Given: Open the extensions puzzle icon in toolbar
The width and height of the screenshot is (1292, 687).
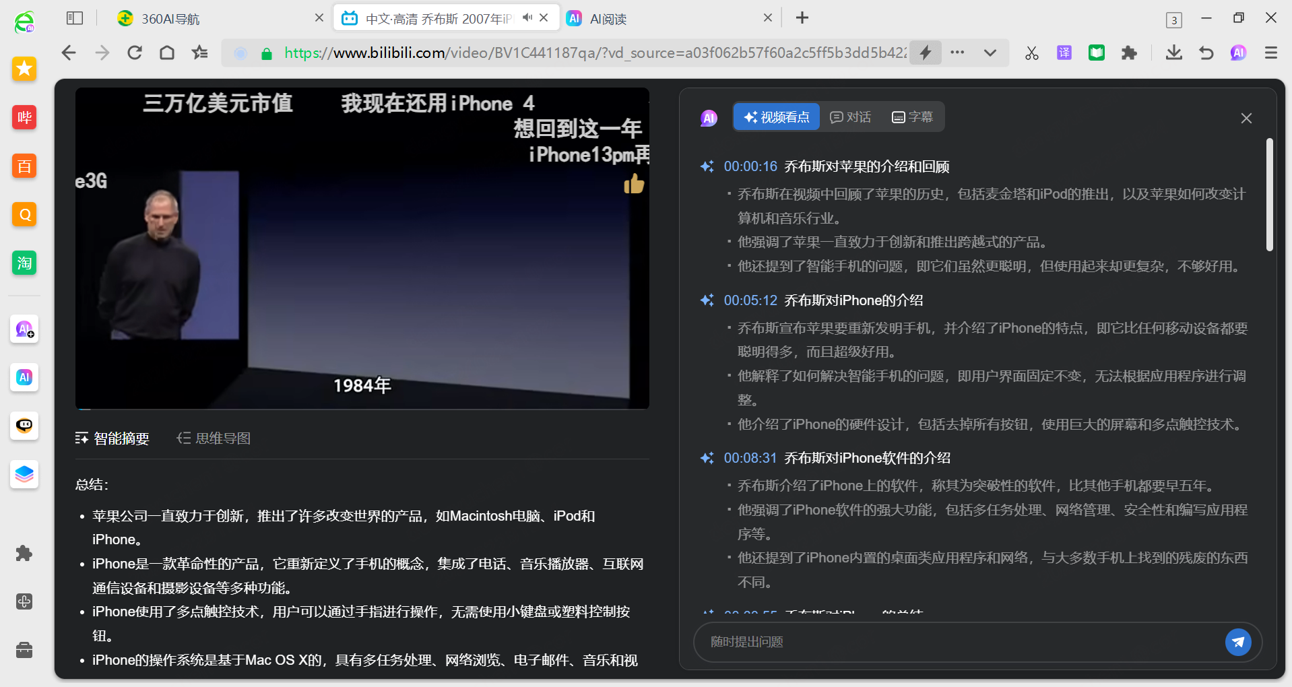Looking at the screenshot, I should pos(1129,53).
